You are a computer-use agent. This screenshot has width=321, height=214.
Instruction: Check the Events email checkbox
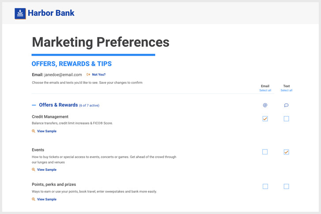click(x=265, y=152)
